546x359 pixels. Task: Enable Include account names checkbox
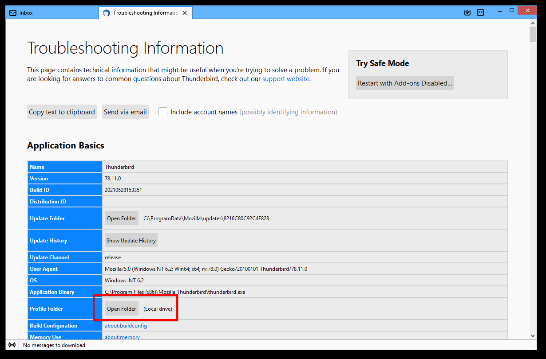pos(163,112)
